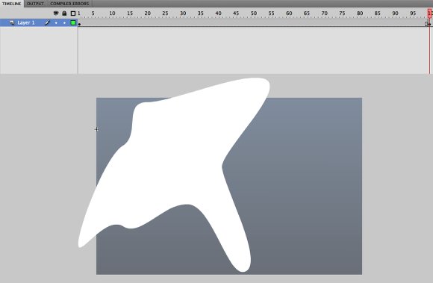
Task: Jump to frame 65 on the ruler
Action: click(x=307, y=13)
